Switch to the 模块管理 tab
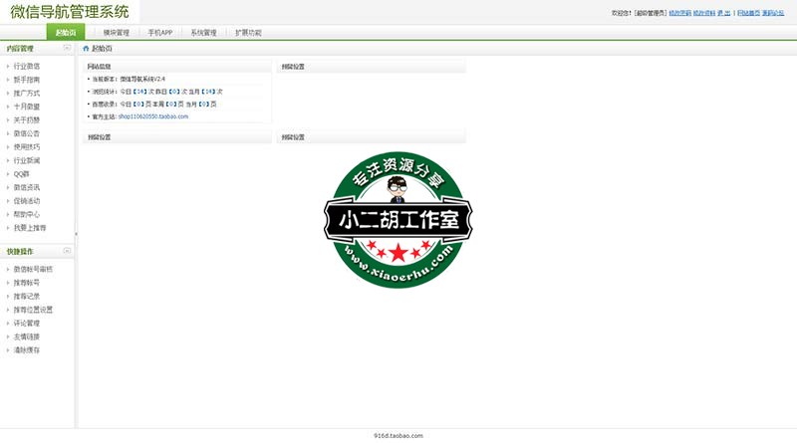This screenshot has height=443, width=797. (117, 33)
